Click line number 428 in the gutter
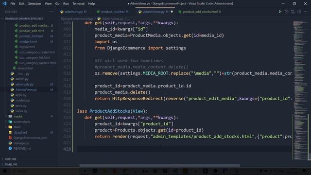Image resolution: width=311 pixels, height=175 pixels. pos(67,149)
